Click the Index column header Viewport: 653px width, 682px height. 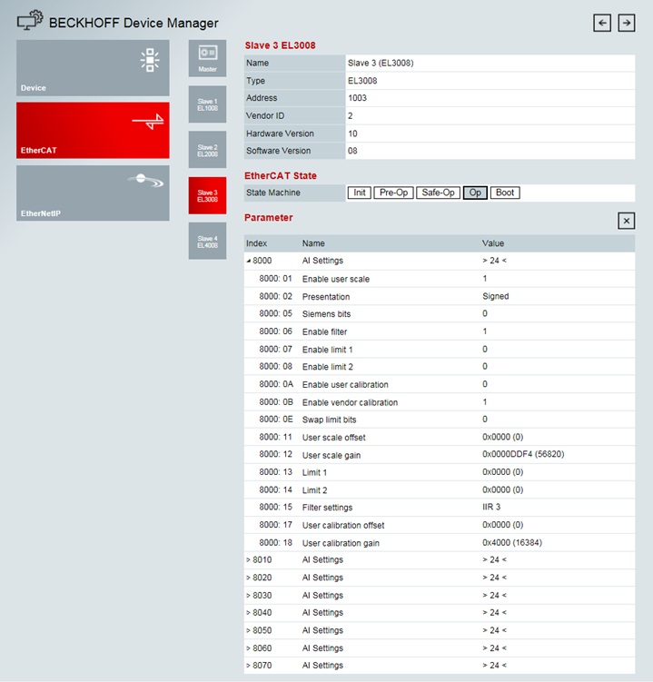[257, 243]
